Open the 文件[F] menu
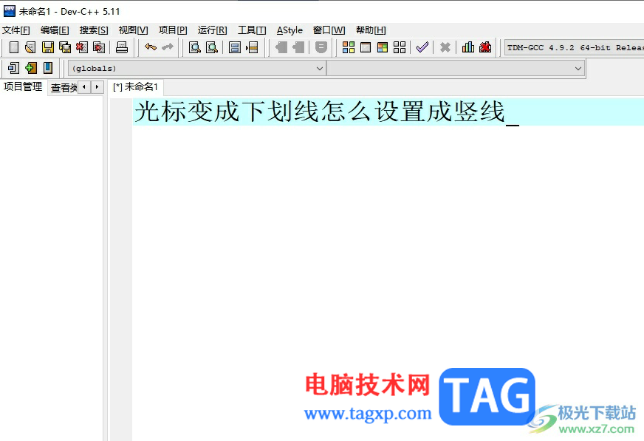Image resolution: width=644 pixels, height=441 pixels. coord(16,30)
